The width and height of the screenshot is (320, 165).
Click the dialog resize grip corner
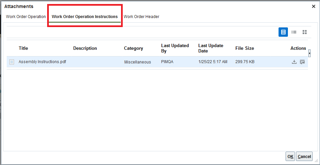point(316,161)
